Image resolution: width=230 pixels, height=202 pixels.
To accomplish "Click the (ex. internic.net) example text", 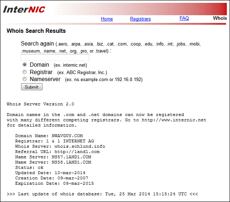I will 70,65.
